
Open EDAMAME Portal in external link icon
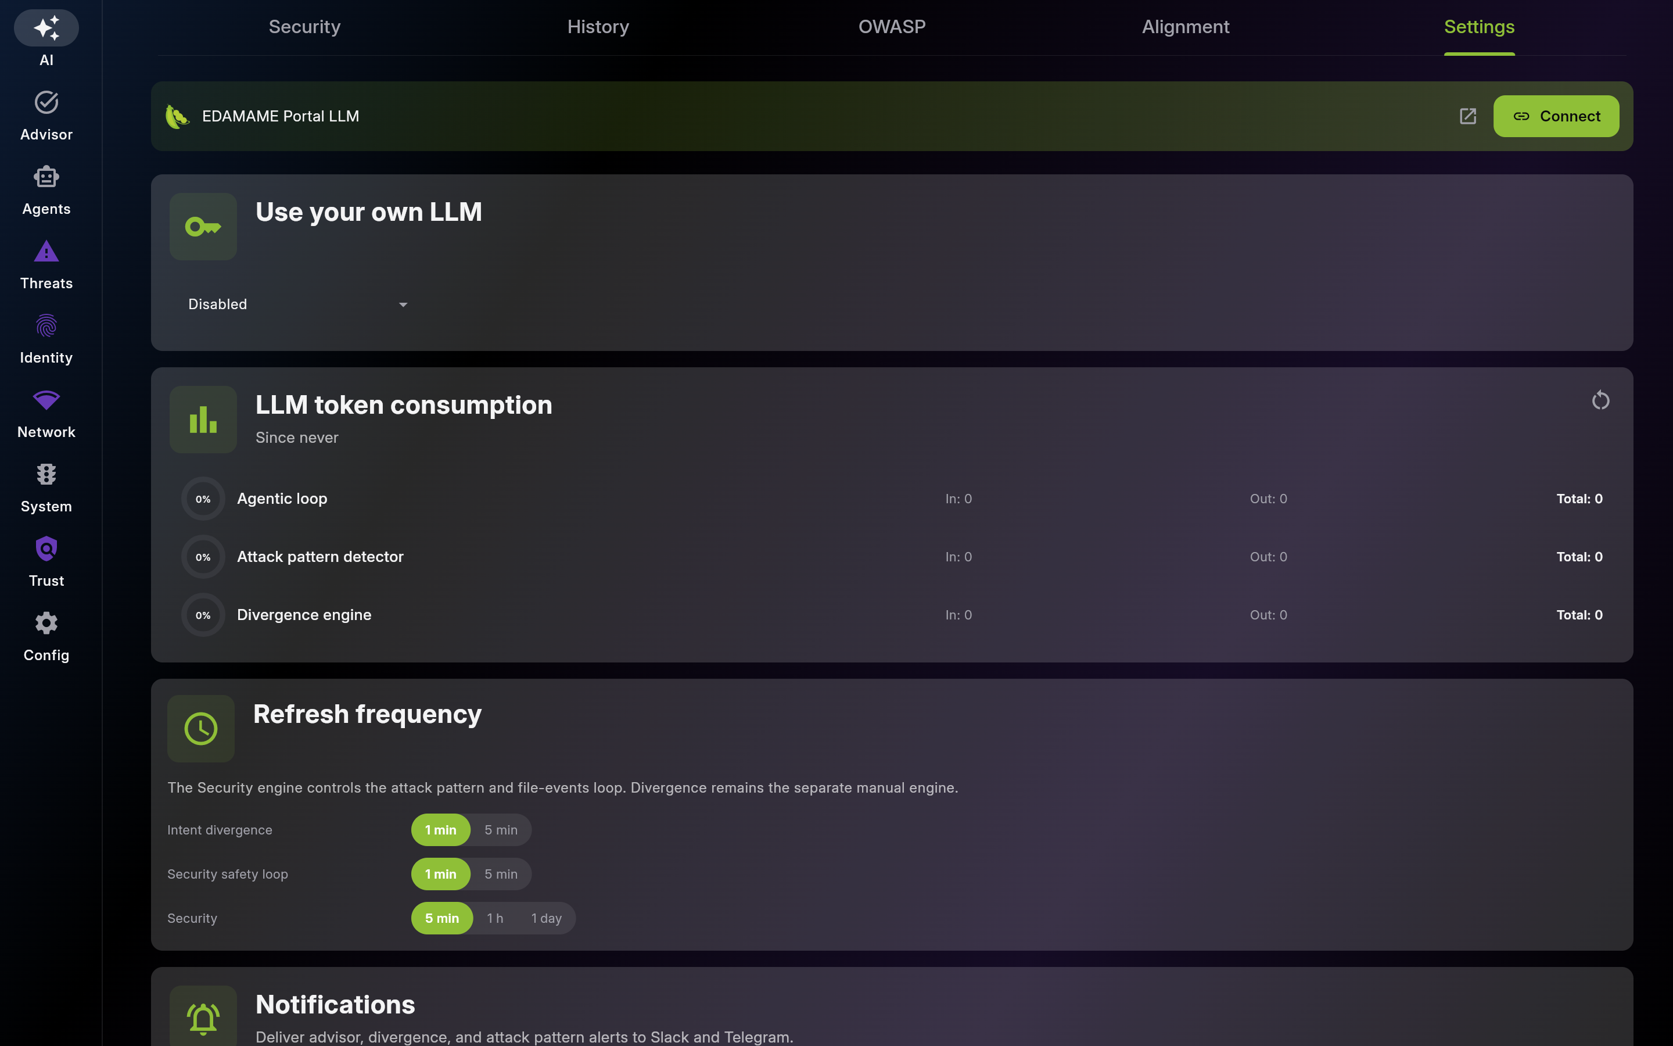(1468, 116)
